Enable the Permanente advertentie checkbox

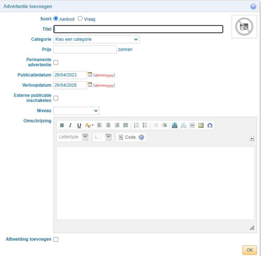(56, 62)
